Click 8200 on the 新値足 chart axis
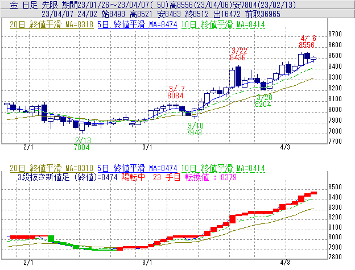This screenshot has width=355, height=270. coord(335,217)
